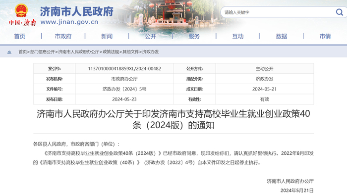Viewport: 347px width, 196px height.
Task: Click the national emblem logo
Action: (x=21, y=10)
